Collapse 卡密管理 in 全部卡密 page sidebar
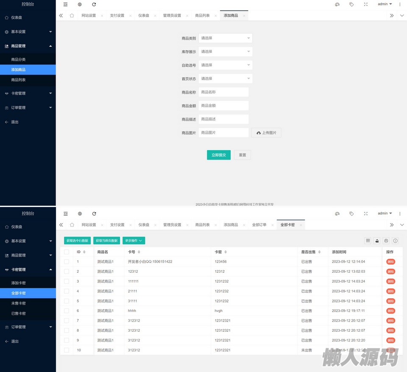 pyautogui.click(x=28, y=270)
